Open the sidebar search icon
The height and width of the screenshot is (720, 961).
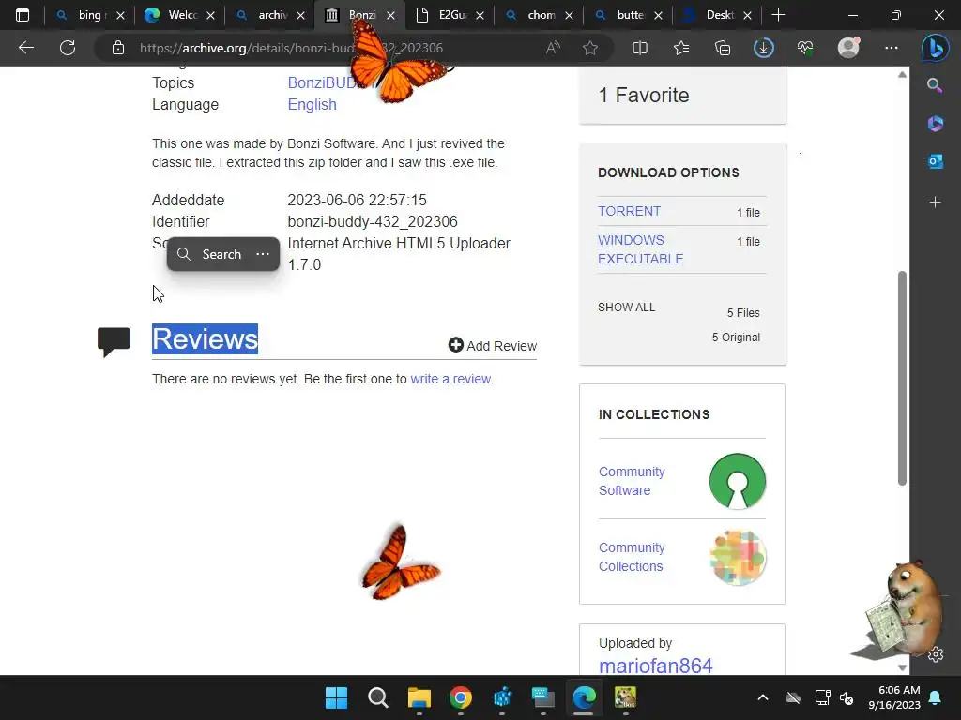tap(935, 85)
